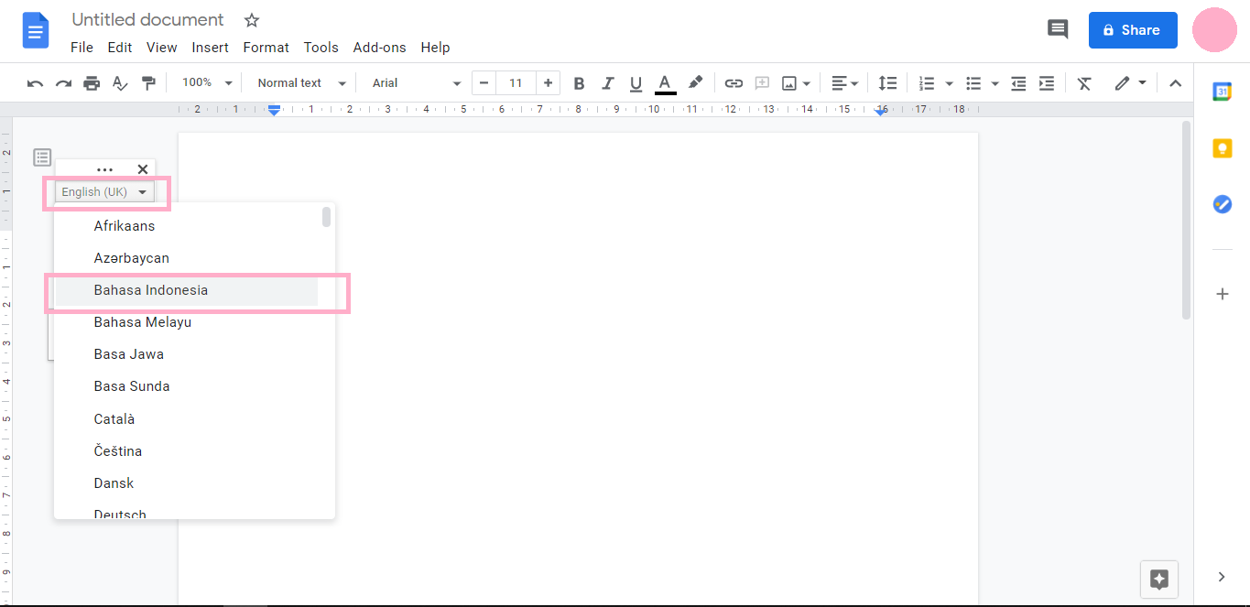
Task: Click the Insert link icon
Action: (x=734, y=83)
